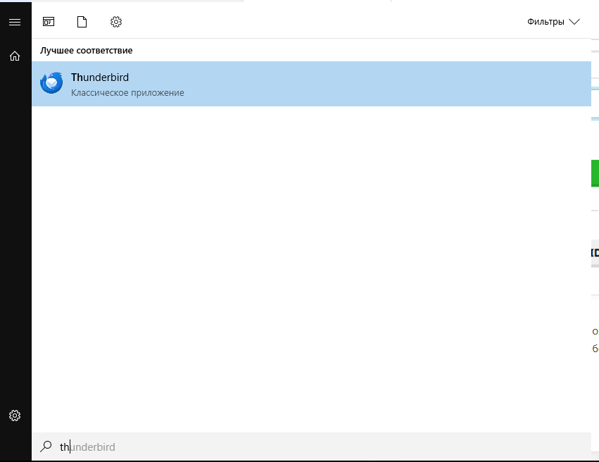The width and height of the screenshot is (599, 462).
Task: Filter results by Apps icon
Action: pyautogui.click(x=49, y=22)
